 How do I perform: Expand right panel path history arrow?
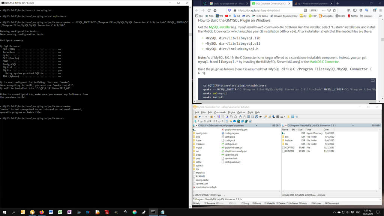coord(353,125)
